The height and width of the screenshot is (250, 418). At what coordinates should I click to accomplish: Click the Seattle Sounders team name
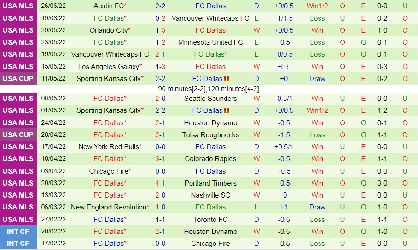[210, 99]
